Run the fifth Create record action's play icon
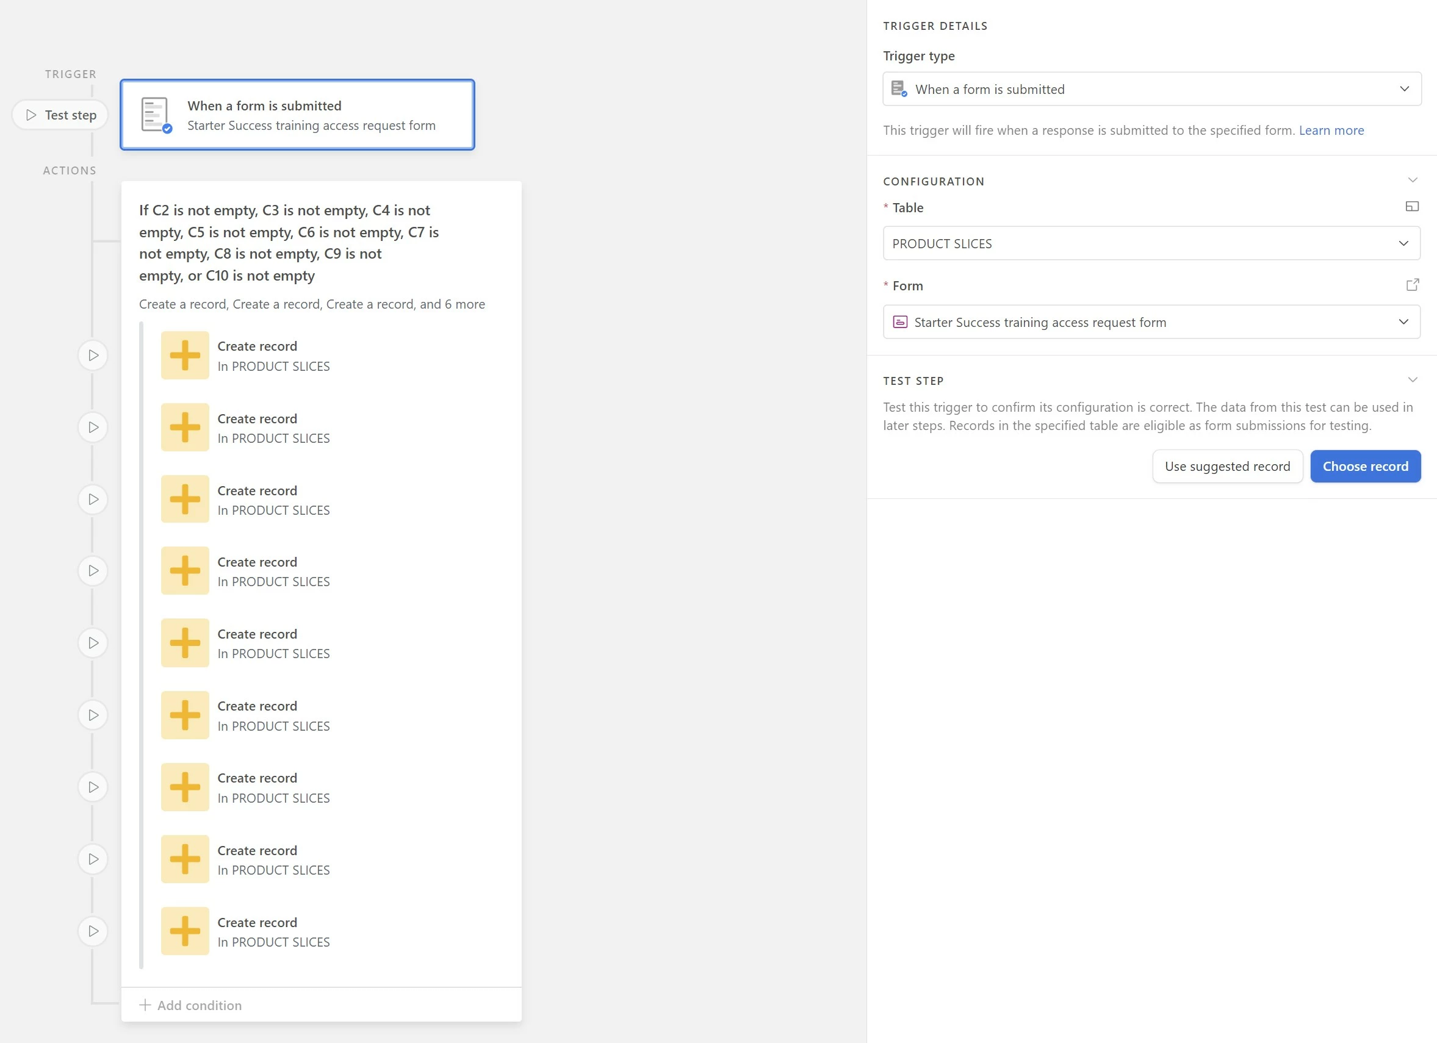 tap(93, 643)
